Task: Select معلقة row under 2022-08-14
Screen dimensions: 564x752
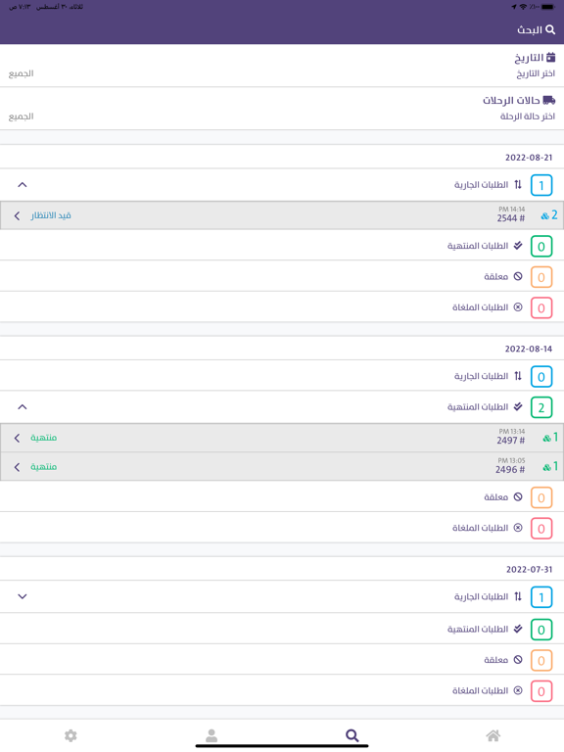Action: click(x=282, y=496)
